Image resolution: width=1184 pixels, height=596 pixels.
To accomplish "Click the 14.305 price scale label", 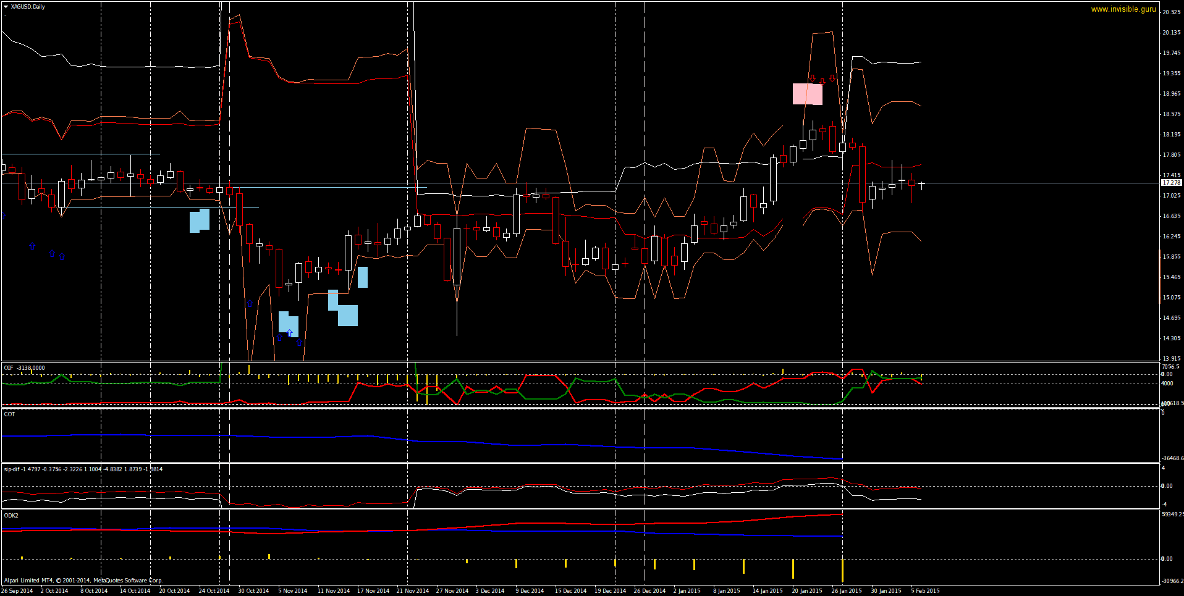I will coord(1172,338).
